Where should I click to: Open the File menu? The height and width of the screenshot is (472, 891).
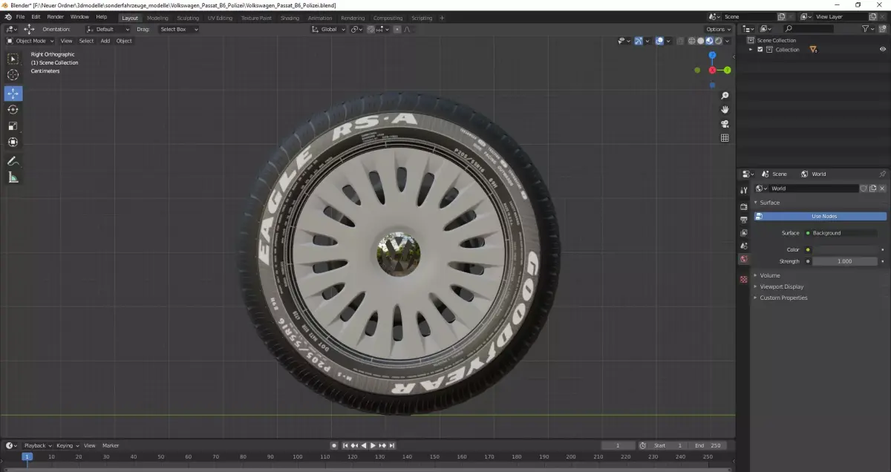tap(20, 17)
